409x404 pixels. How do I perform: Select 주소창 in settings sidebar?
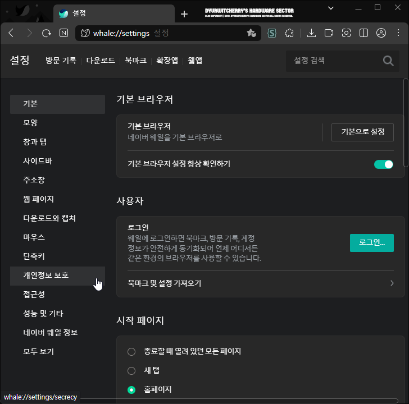coord(57,180)
